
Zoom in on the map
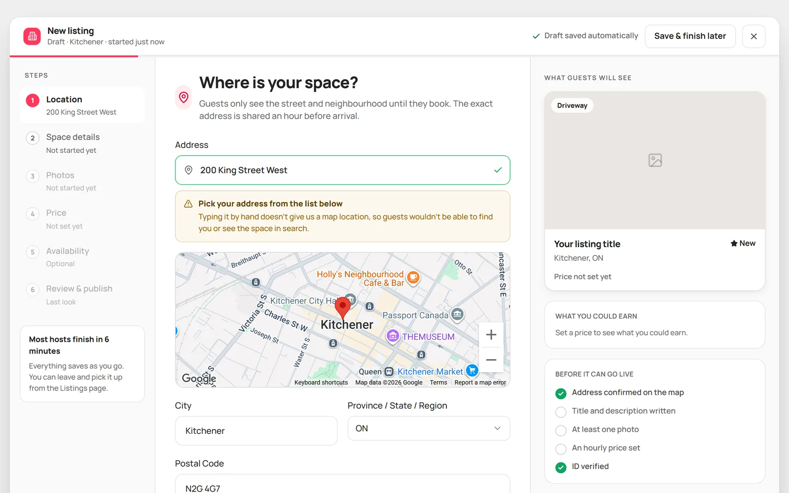[x=491, y=335]
